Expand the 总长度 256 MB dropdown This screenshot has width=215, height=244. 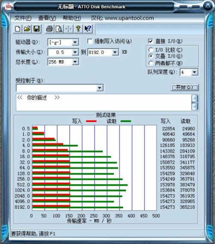coord(75,62)
